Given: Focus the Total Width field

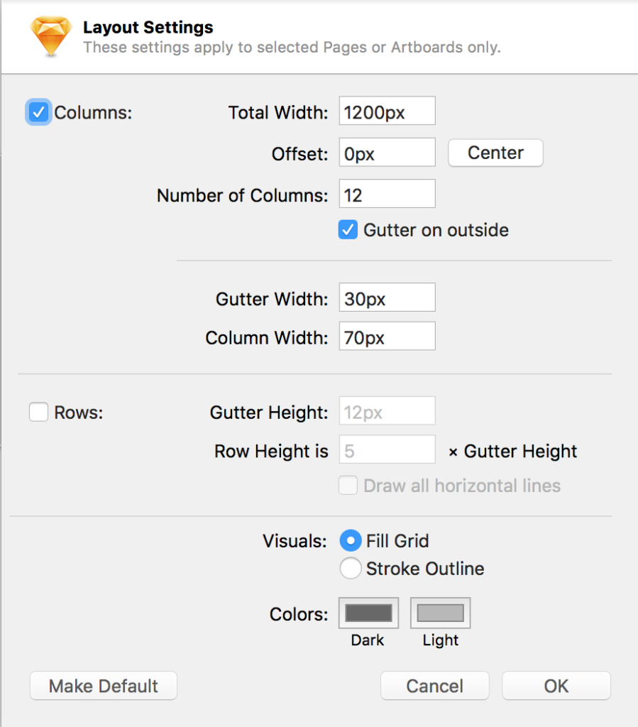Looking at the screenshot, I should (387, 111).
